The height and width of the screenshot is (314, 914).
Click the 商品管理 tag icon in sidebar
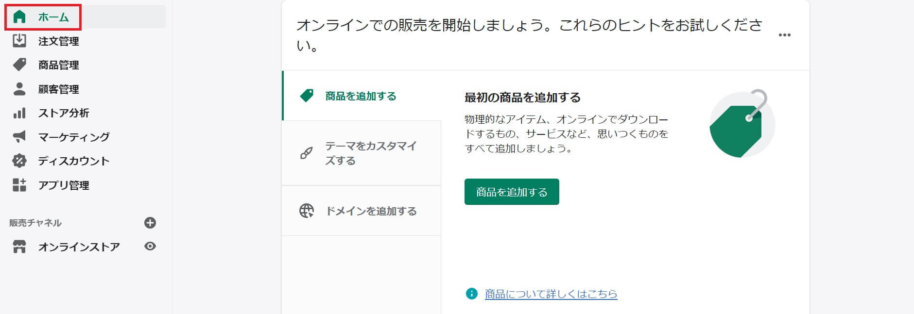tap(19, 65)
